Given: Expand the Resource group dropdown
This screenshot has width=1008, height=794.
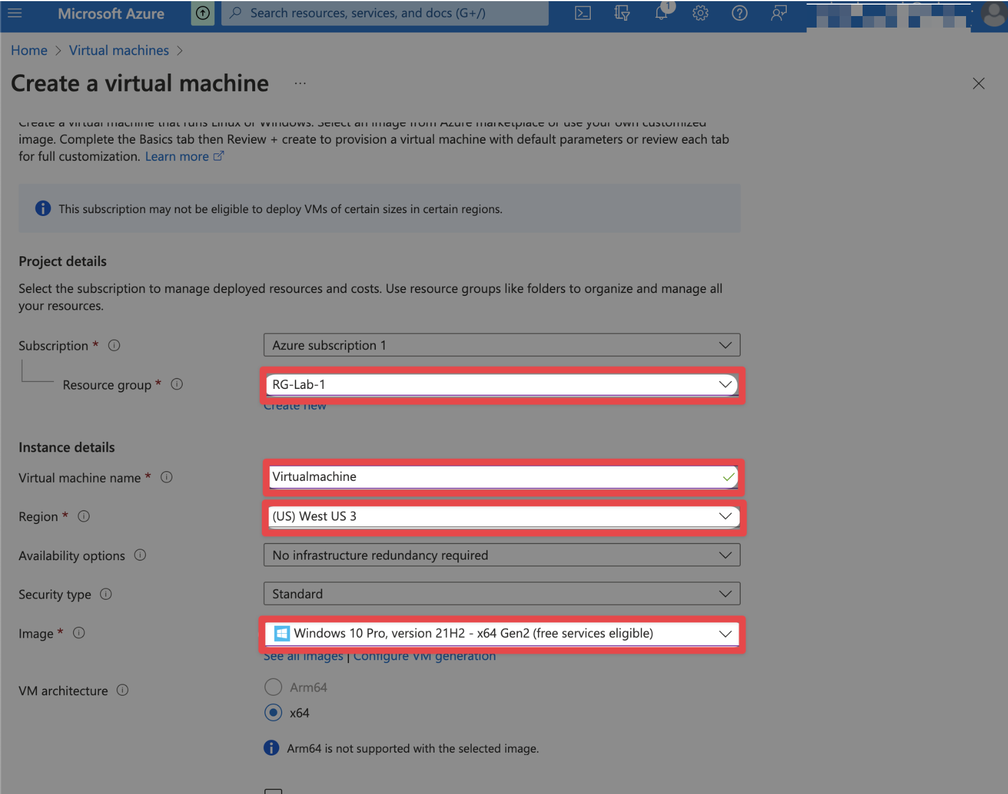Looking at the screenshot, I should click(x=726, y=384).
